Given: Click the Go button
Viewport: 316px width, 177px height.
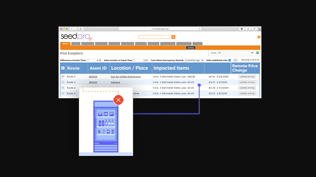Looking at the screenshot, I should point(235,60).
